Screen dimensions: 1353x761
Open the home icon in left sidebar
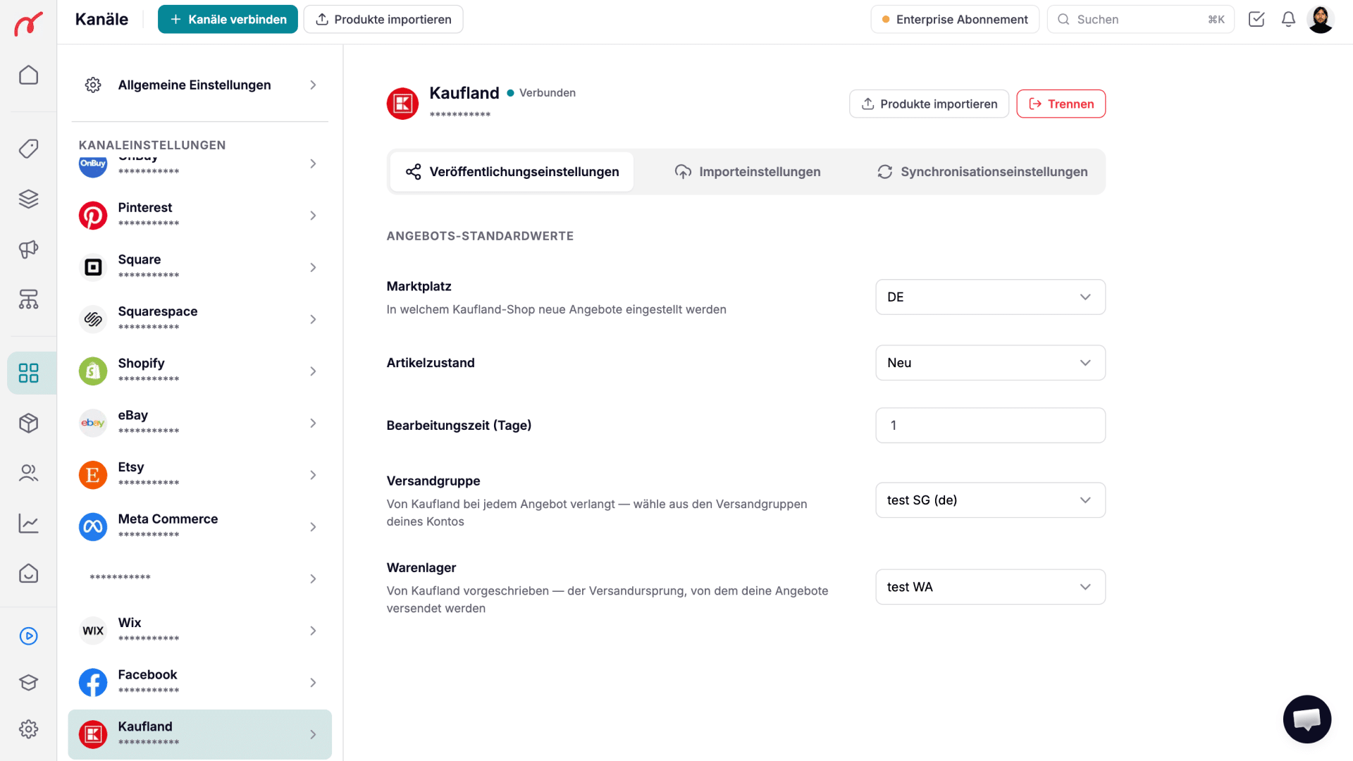coord(28,75)
